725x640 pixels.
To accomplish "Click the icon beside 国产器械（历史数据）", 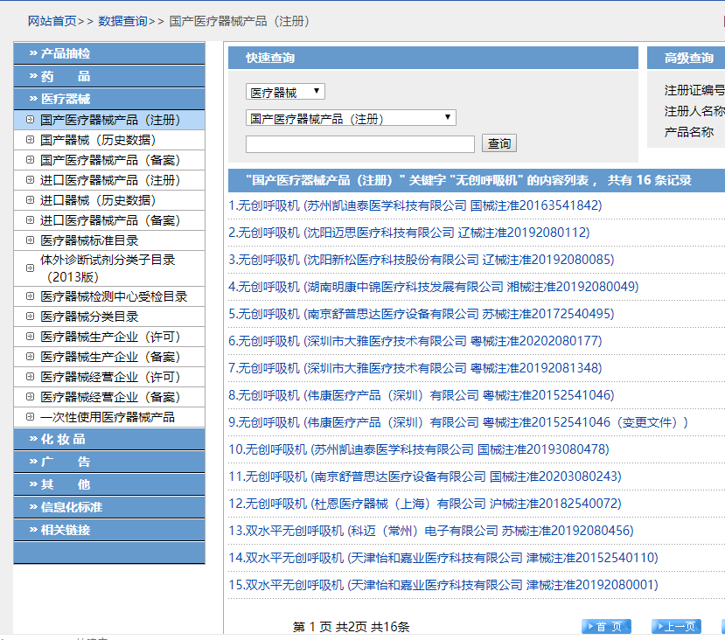I will point(30,140).
